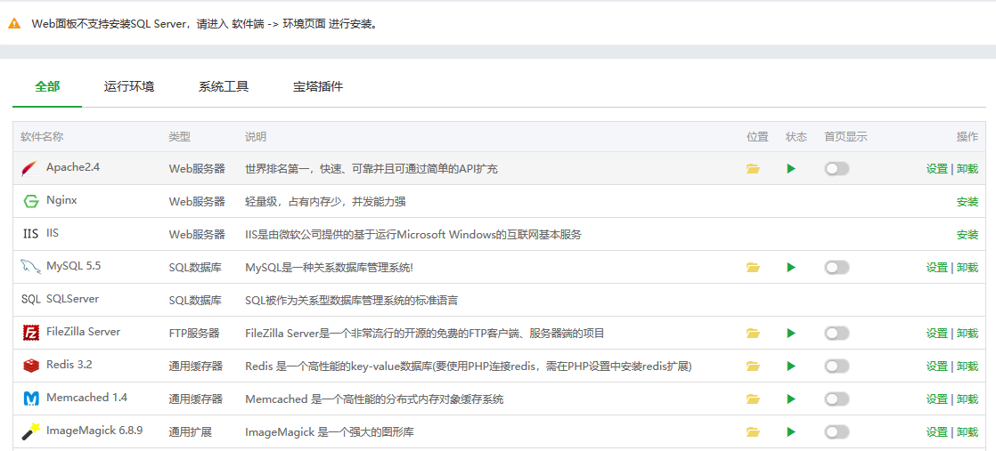This screenshot has height=451, width=996.
Task: Toggle homepage display for Apache2.4
Action: point(837,169)
